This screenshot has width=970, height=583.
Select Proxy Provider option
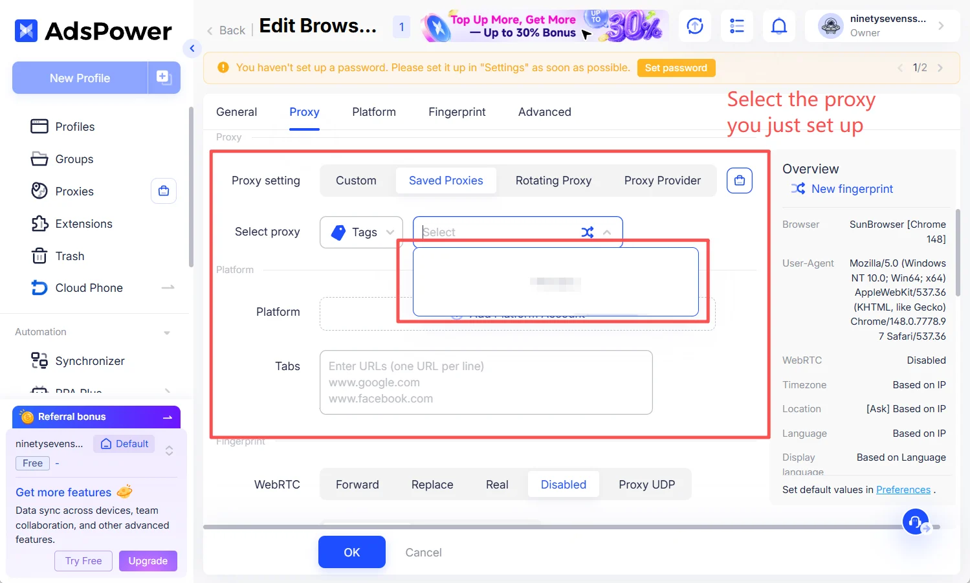(x=662, y=181)
